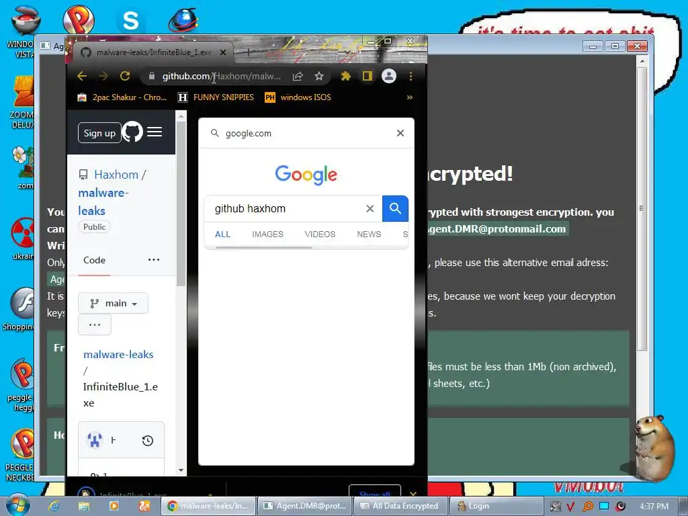
Task: Open the Haxhom user link
Action: (x=116, y=175)
